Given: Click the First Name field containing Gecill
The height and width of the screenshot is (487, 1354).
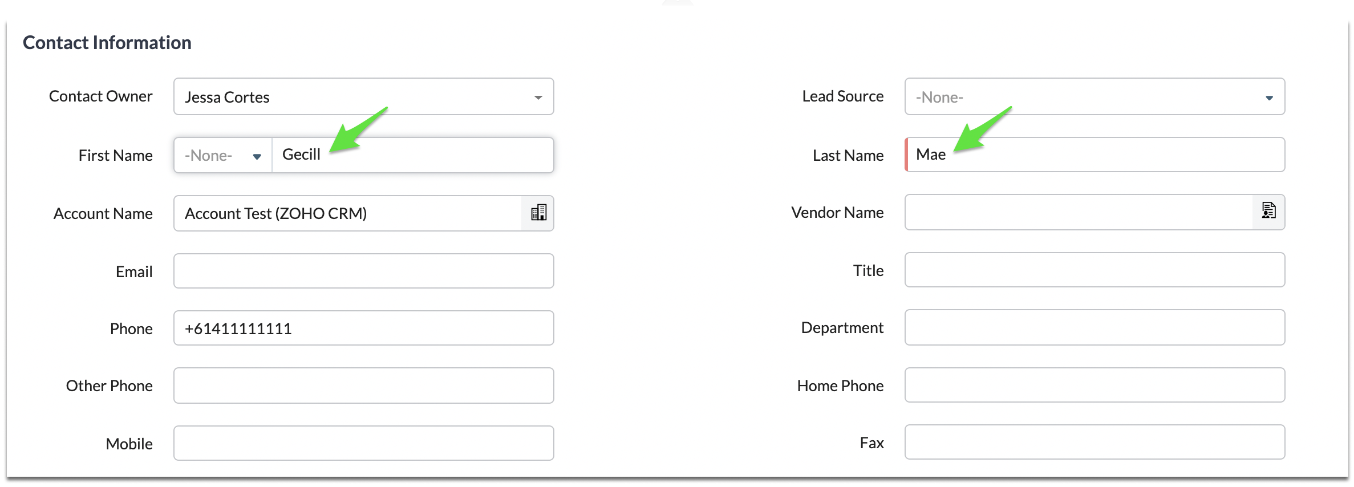Looking at the screenshot, I should (413, 155).
